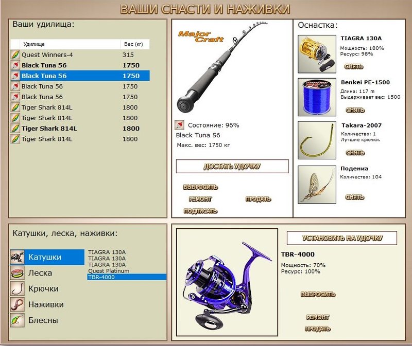412x346 pixels.
Task: Remove the Поденка bait with СНЯТЬ
Action: 354,197
